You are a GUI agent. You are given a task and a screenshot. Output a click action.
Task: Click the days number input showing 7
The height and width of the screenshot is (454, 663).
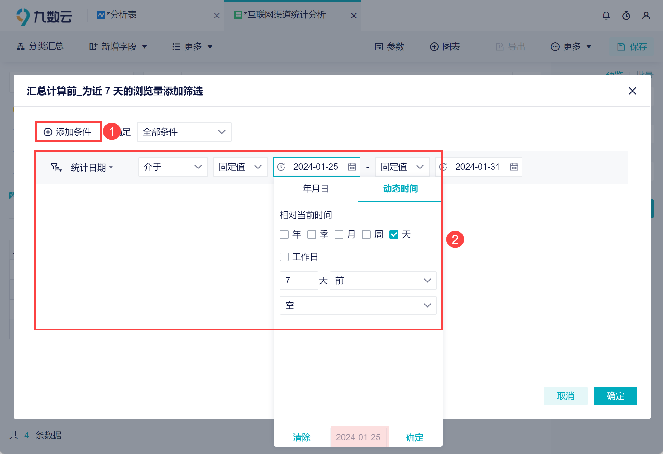tap(298, 281)
